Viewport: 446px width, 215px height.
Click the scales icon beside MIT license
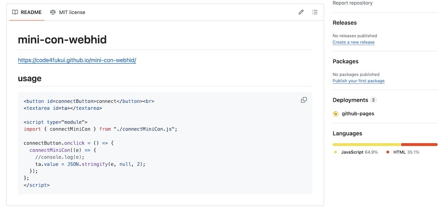click(x=53, y=12)
